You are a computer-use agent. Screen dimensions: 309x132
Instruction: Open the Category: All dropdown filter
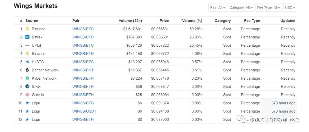tap(241, 7)
